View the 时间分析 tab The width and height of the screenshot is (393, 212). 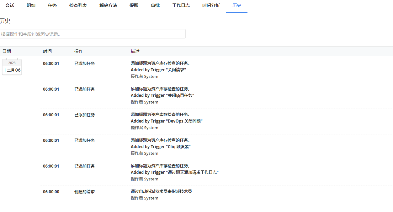[x=211, y=5]
